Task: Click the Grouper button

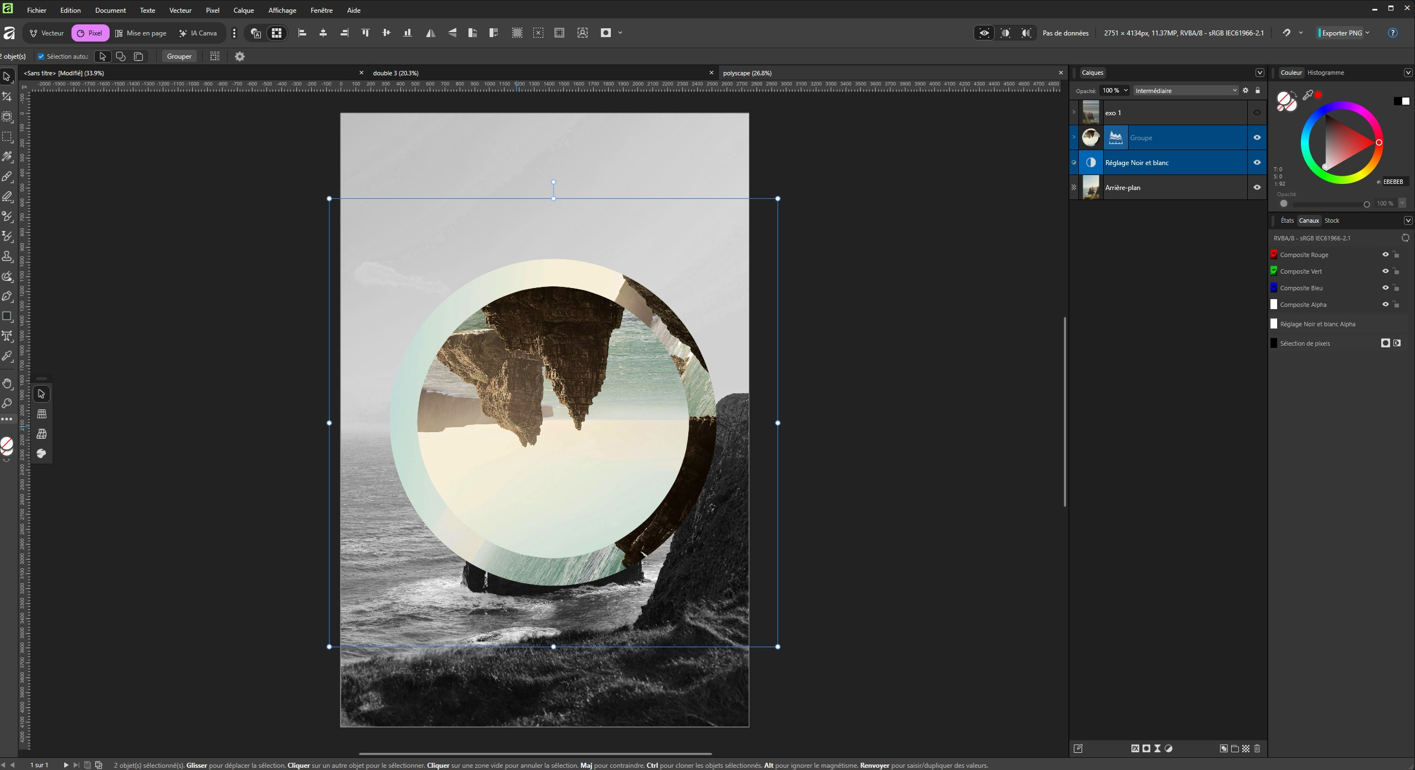Action: click(x=179, y=57)
